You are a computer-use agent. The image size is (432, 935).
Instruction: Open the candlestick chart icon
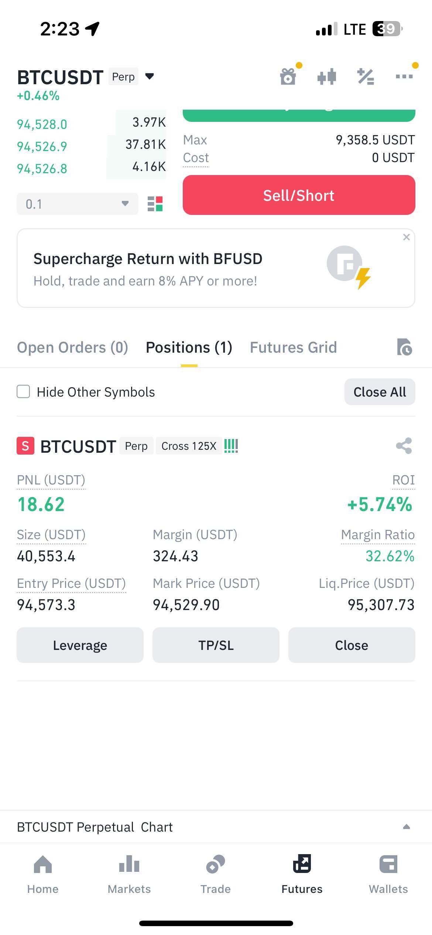[x=327, y=77]
